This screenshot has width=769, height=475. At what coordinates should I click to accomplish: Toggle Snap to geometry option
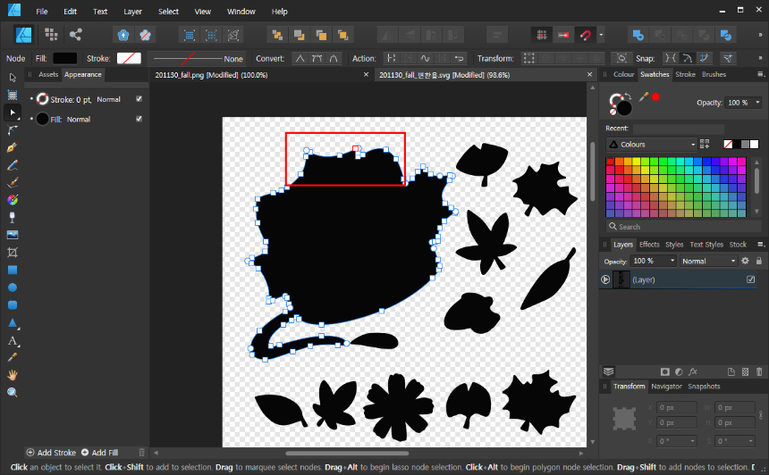tap(687, 58)
